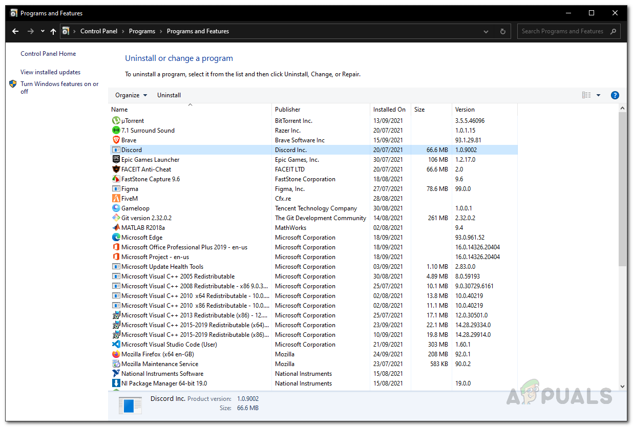Go up one folder level with up arrow
This screenshot has height=427, width=633.
pyautogui.click(x=53, y=31)
